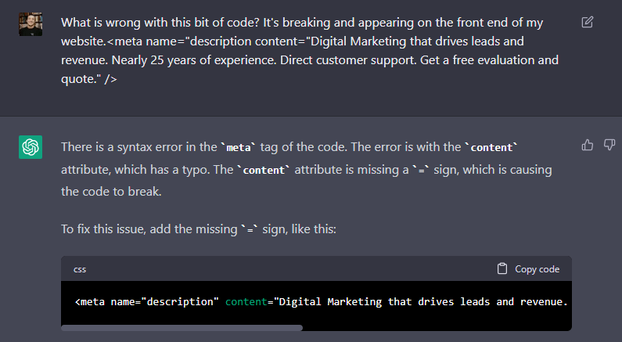Screen dimensions: 622x342
Task: Click the code block horizontal scrollbar
Action: click(182, 328)
